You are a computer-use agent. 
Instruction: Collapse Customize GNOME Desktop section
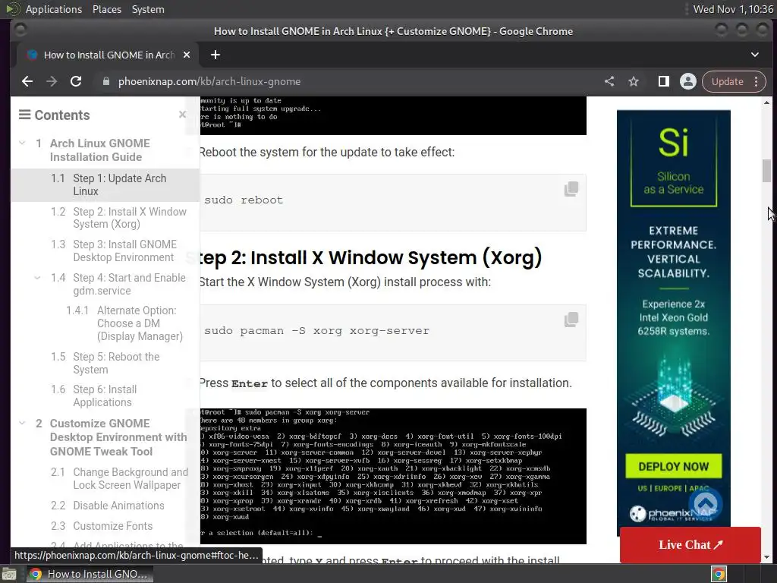[22, 423]
